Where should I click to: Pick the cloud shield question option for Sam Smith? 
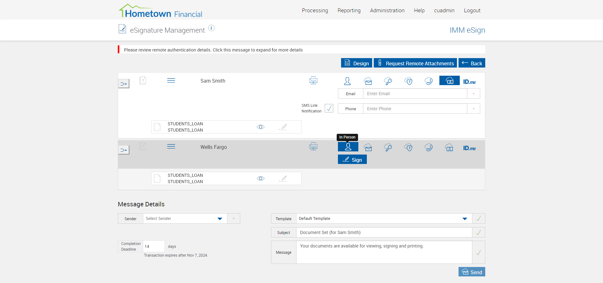click(x=409, y=81)
